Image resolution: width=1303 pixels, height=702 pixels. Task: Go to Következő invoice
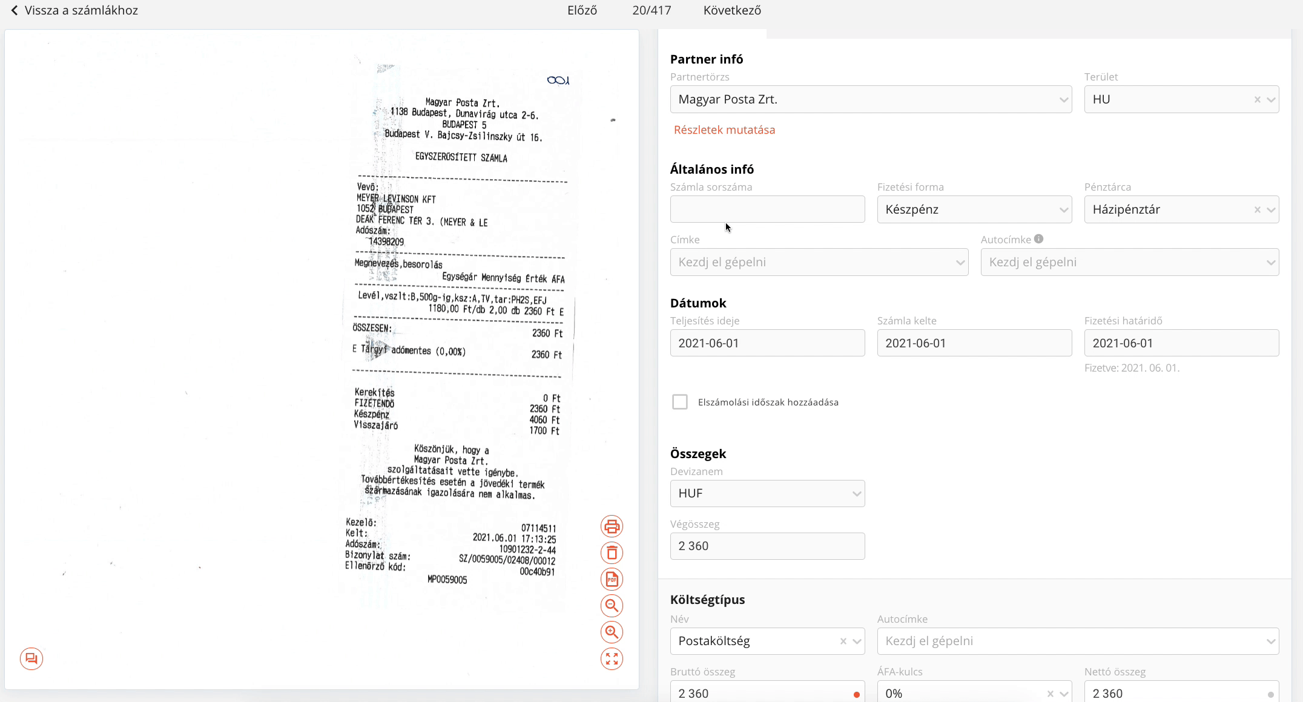pyautogui.click(x=732, y=10)
